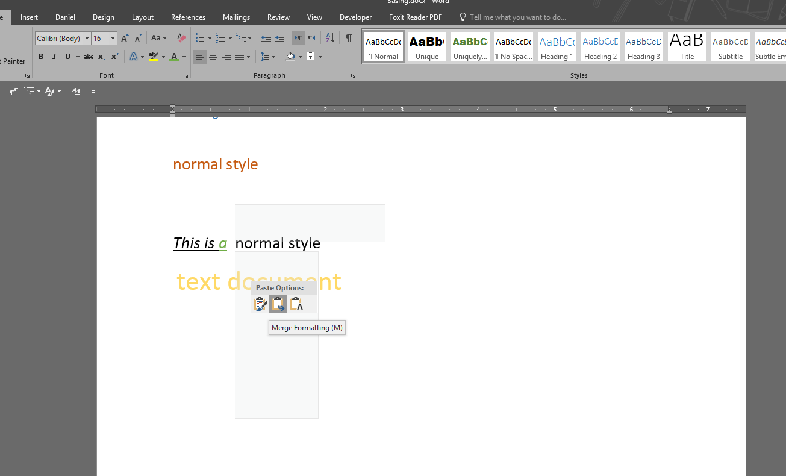Choose Keep Source Formatting paste option
The height and width of the screenshot is (476, 786).
pos(260,305)
